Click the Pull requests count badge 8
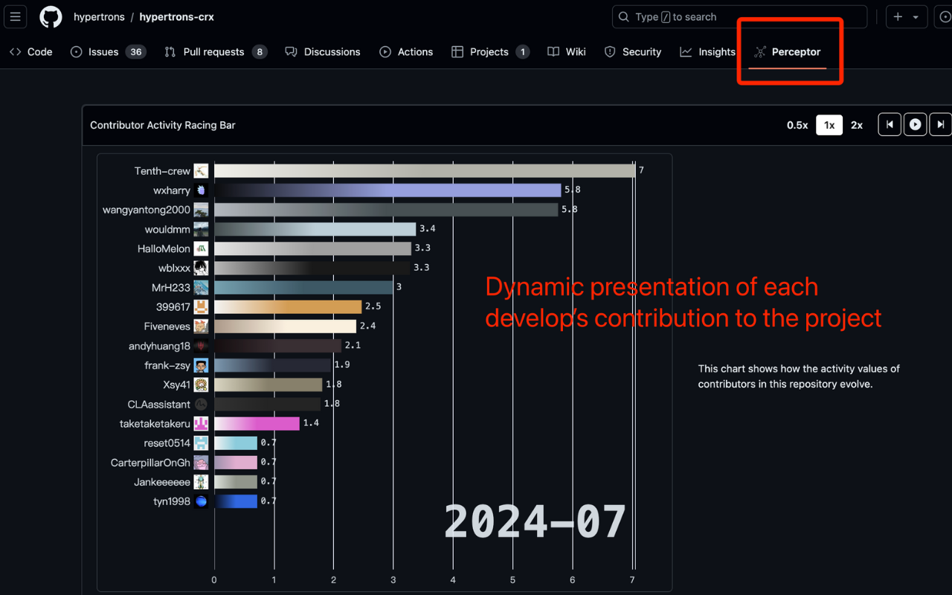952x595 pixels. click(x=259, y=52)
